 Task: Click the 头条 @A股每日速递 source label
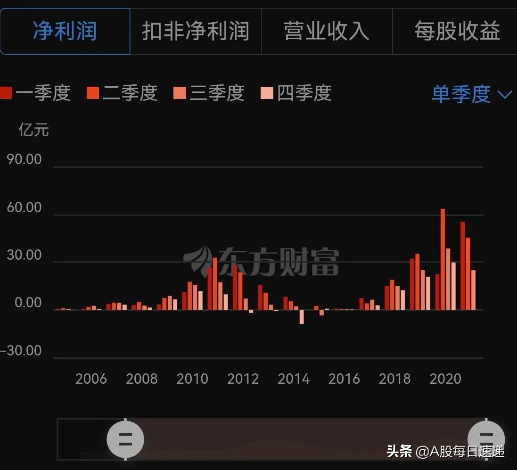click(x=445, y=451)
